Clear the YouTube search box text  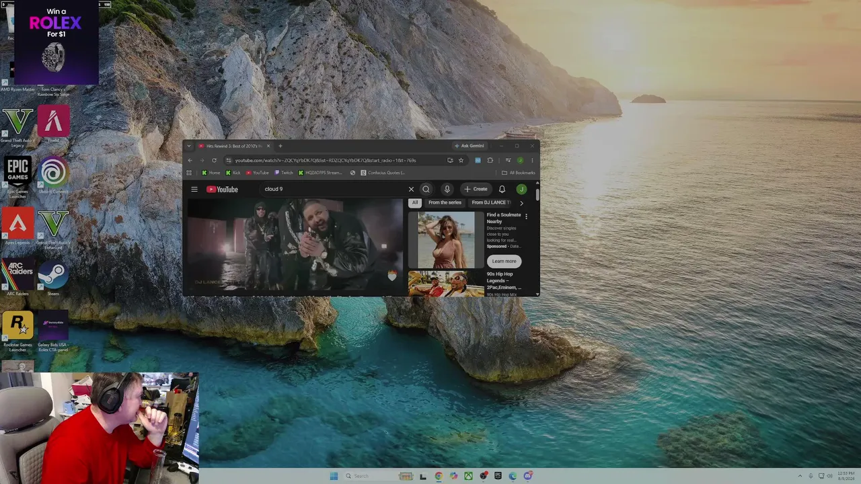(411, 190)
